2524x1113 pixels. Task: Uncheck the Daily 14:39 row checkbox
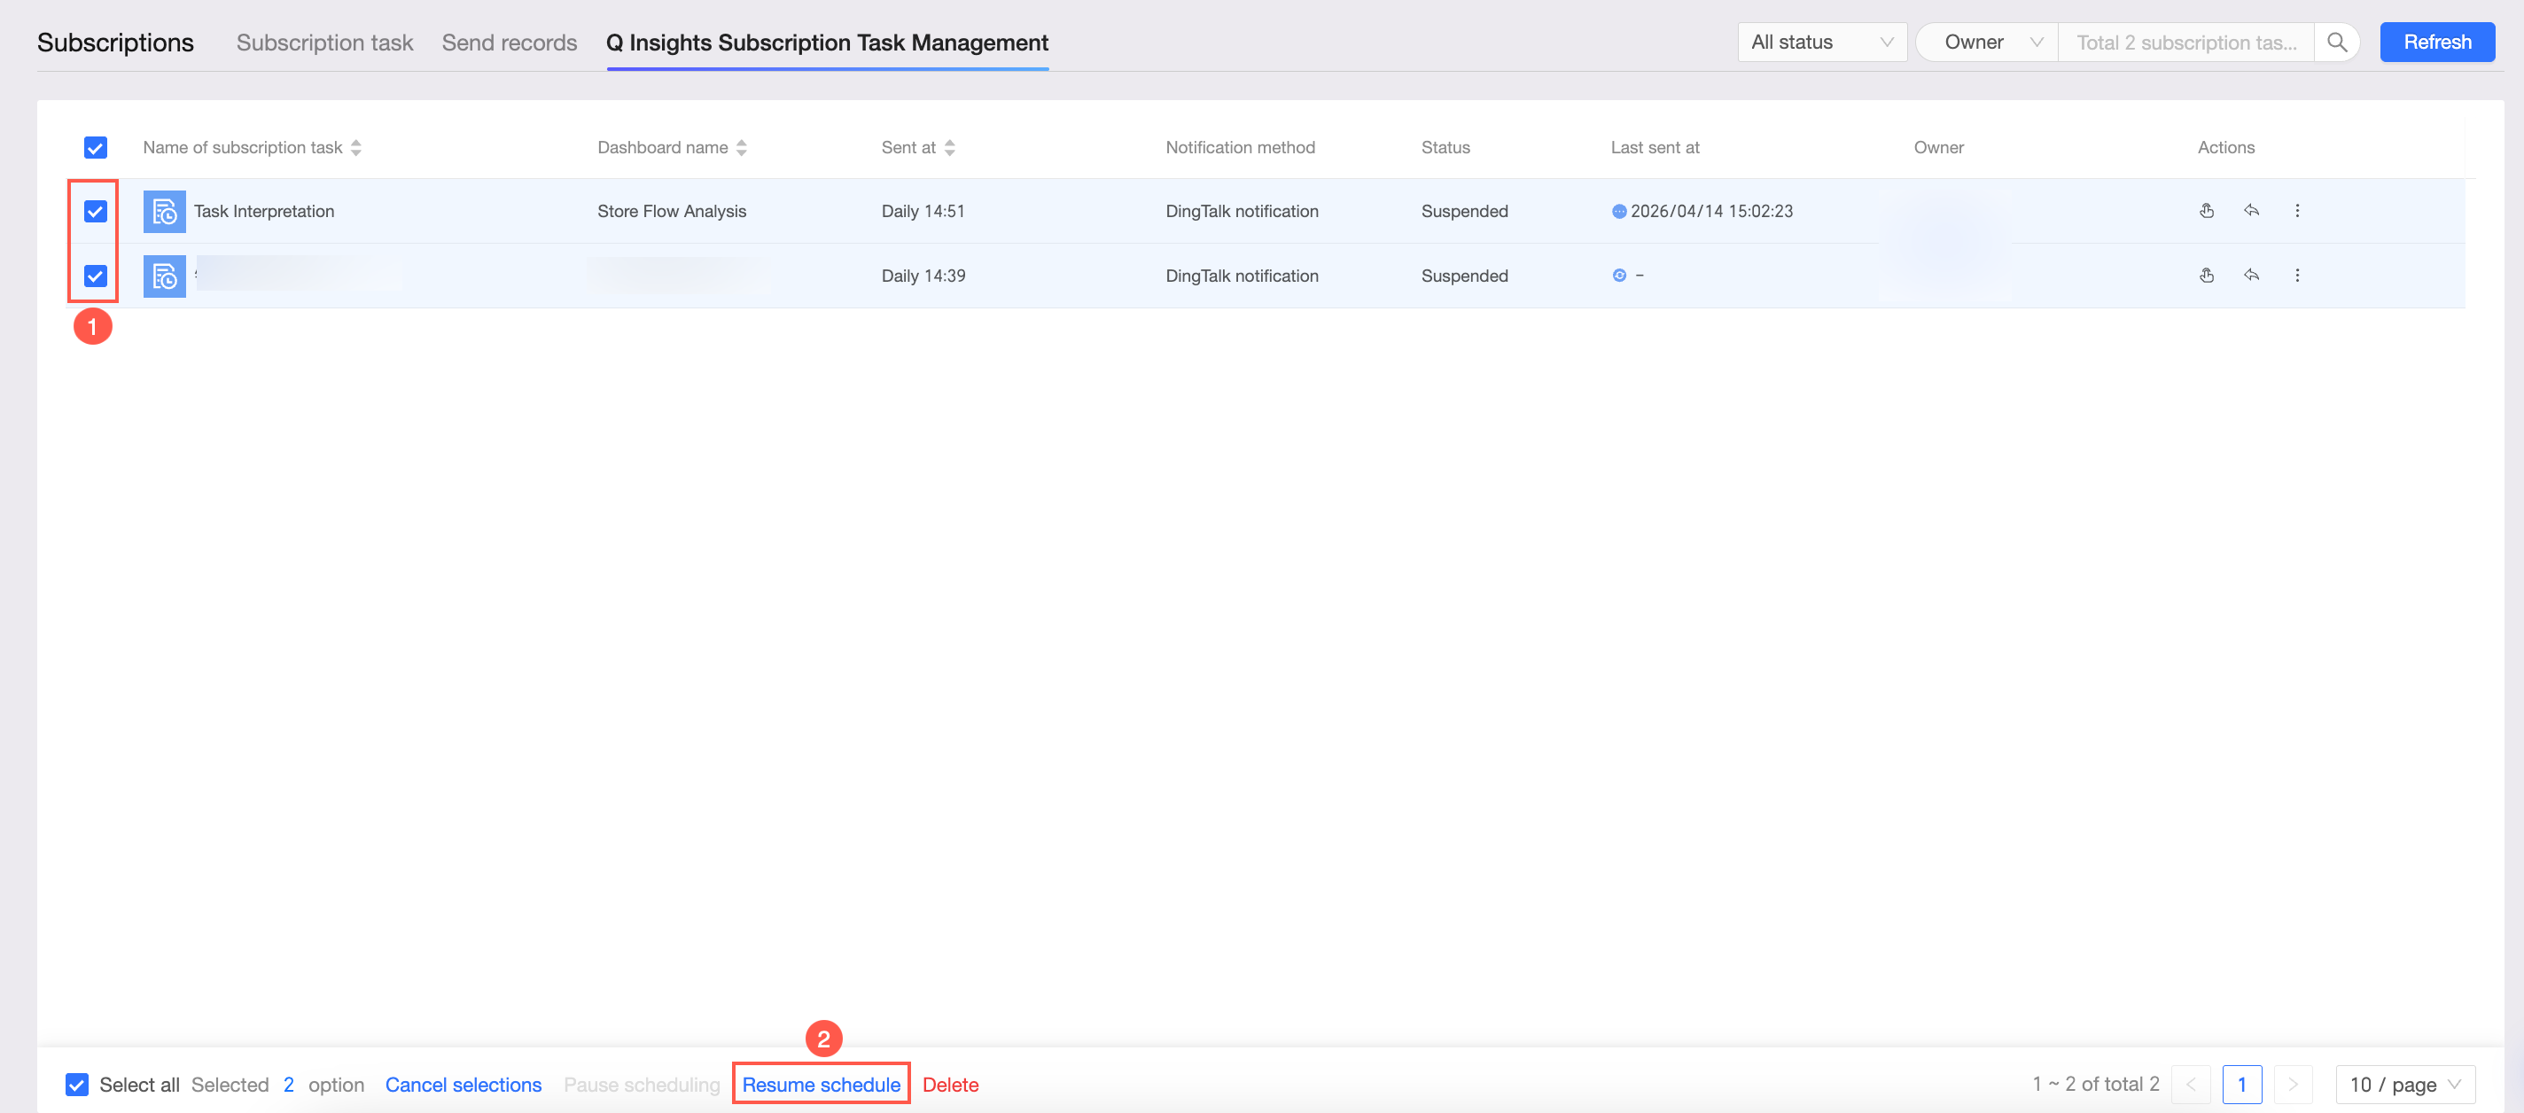click(x=95, y=276)
